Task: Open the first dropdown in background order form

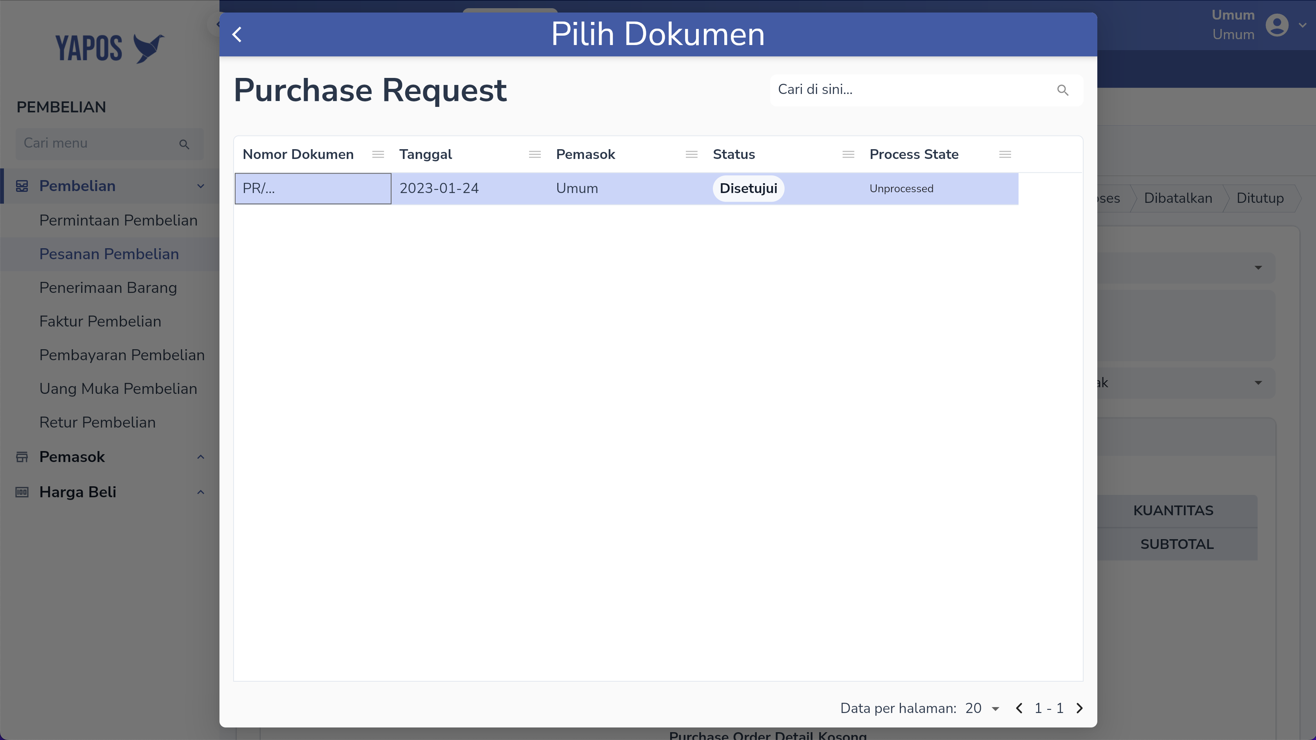Action: (1258, 267)
